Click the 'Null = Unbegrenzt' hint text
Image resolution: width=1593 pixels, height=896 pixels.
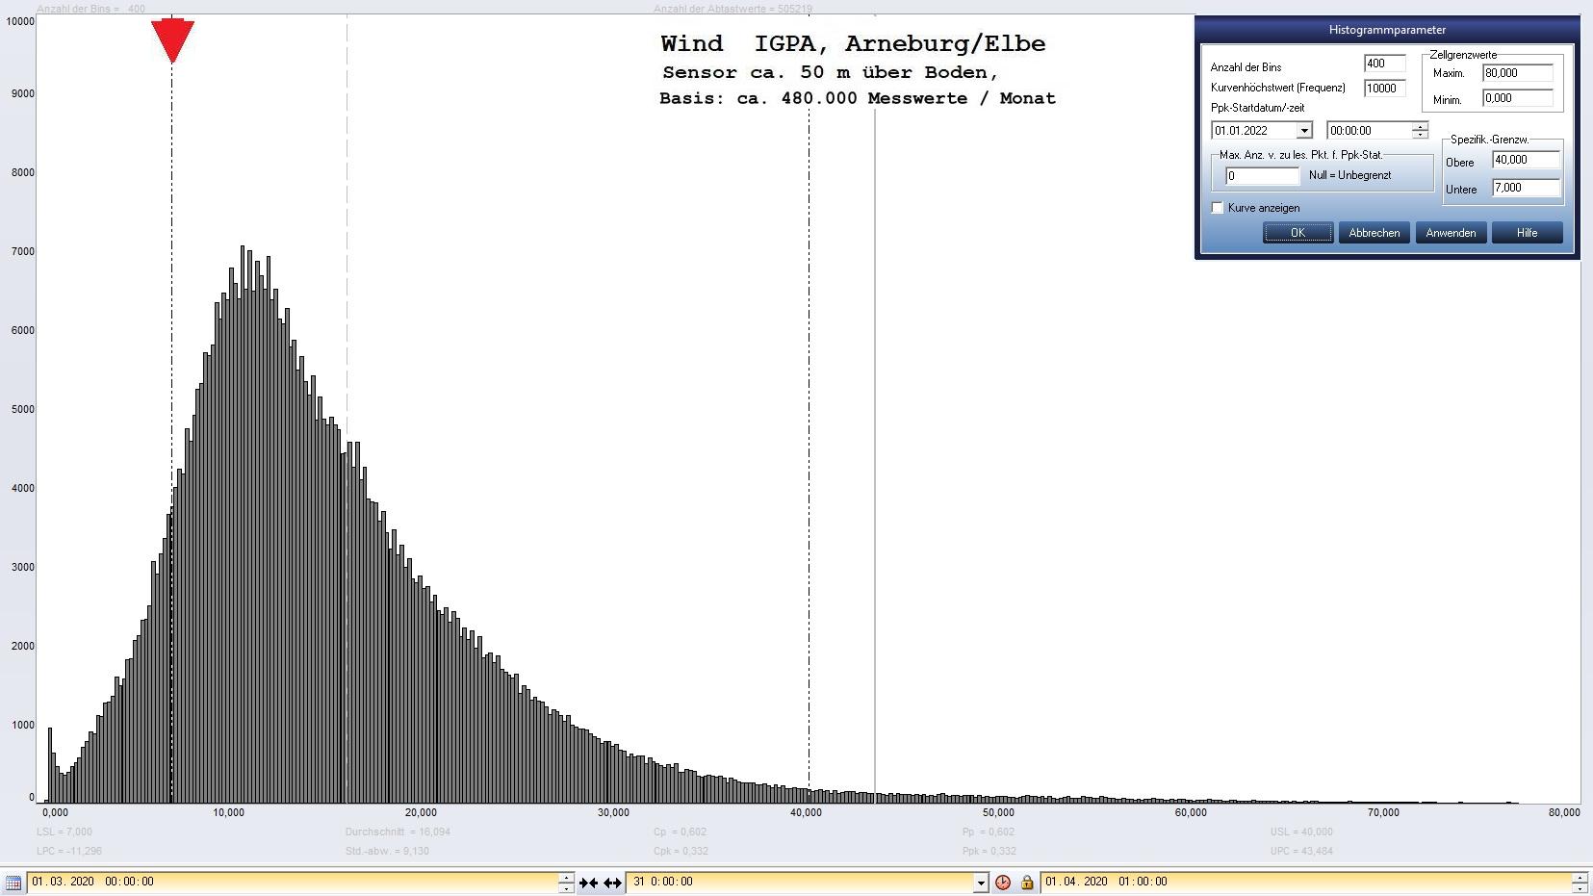pyautogui.click(x=1349, y=175)
